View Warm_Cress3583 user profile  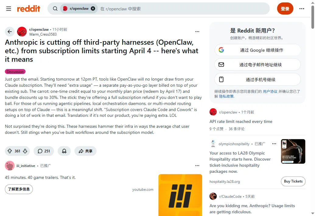coord(43,34)
